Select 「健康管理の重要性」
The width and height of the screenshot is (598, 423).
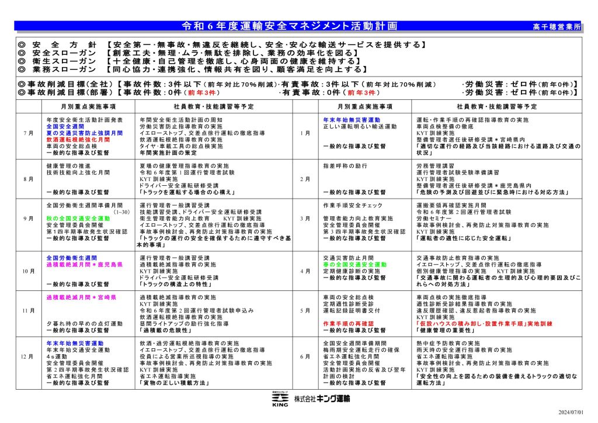click(446, 330)
